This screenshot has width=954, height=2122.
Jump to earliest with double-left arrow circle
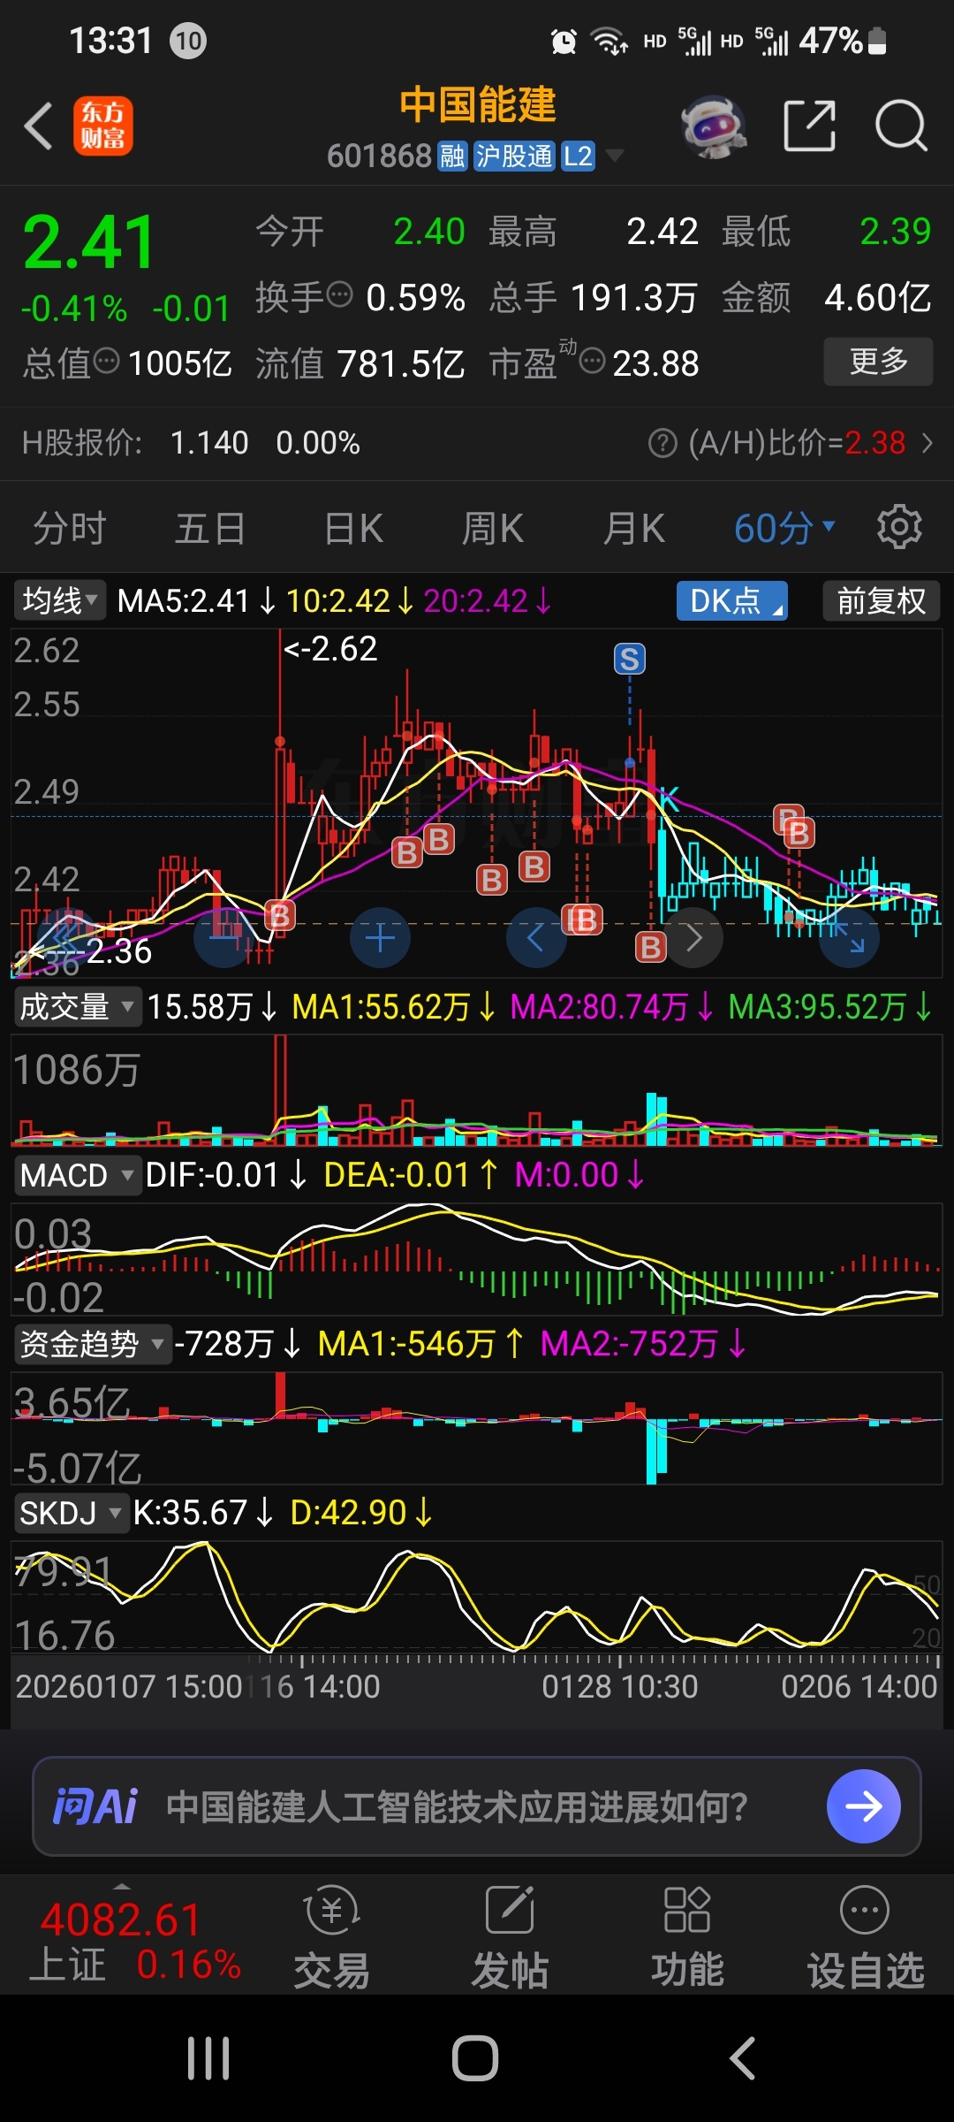tap(66, 937)
